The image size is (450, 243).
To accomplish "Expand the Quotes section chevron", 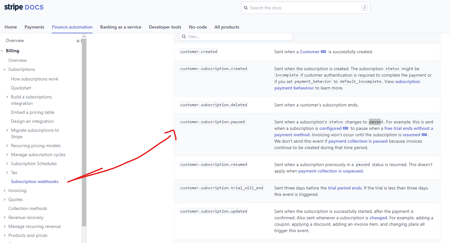I will [x=4, y=199].
